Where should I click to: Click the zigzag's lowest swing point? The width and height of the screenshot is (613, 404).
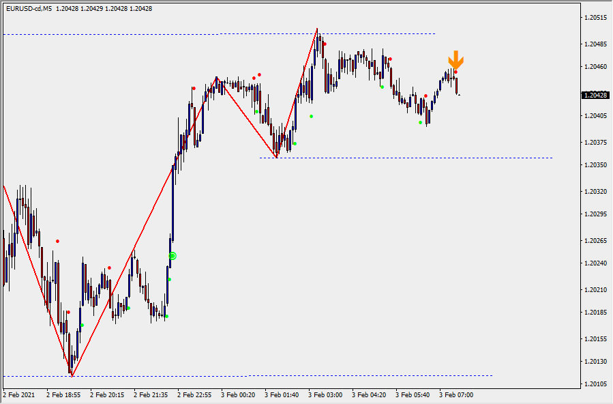pos(72,375)
